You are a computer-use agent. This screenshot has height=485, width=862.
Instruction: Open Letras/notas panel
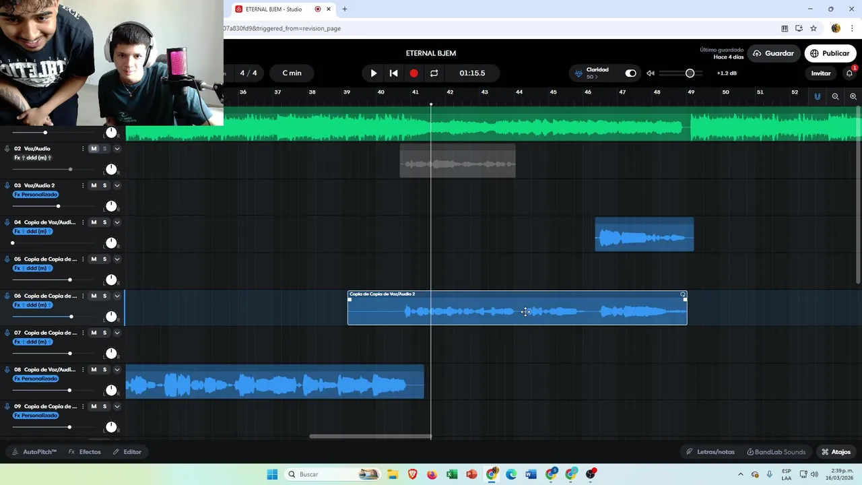tap(710, 452)
